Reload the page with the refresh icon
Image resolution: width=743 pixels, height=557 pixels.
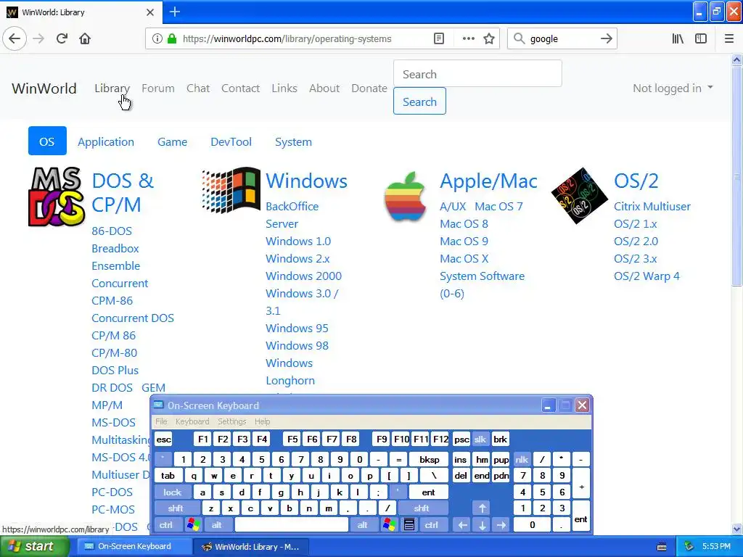[62, 39]
